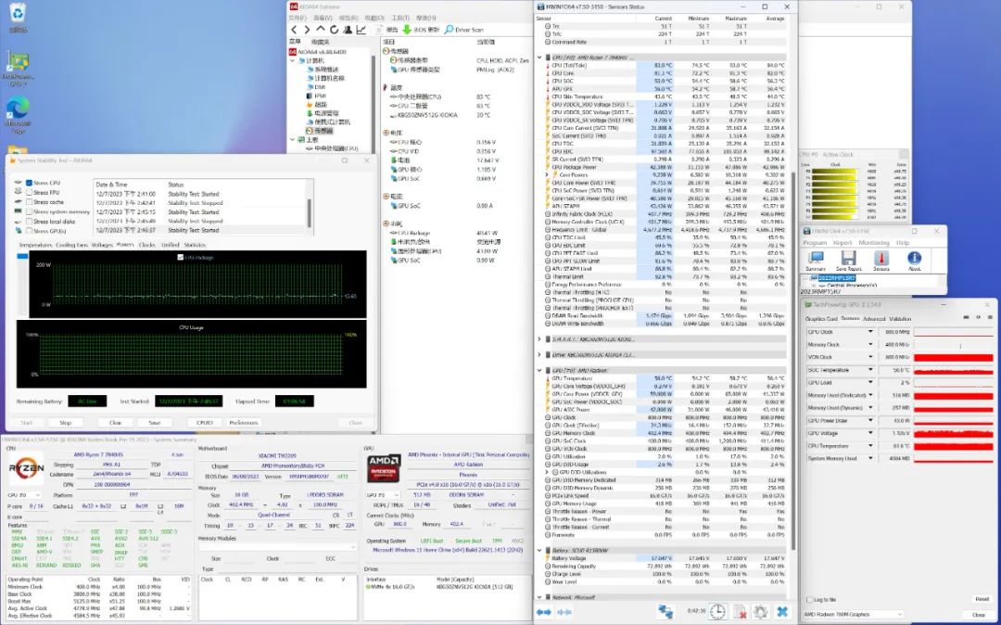Image resolution: width=1001 pixels, height=625 pixels.
Task: Enable Log to file checkbox in GPU-Z
Action: coord(809,600)
